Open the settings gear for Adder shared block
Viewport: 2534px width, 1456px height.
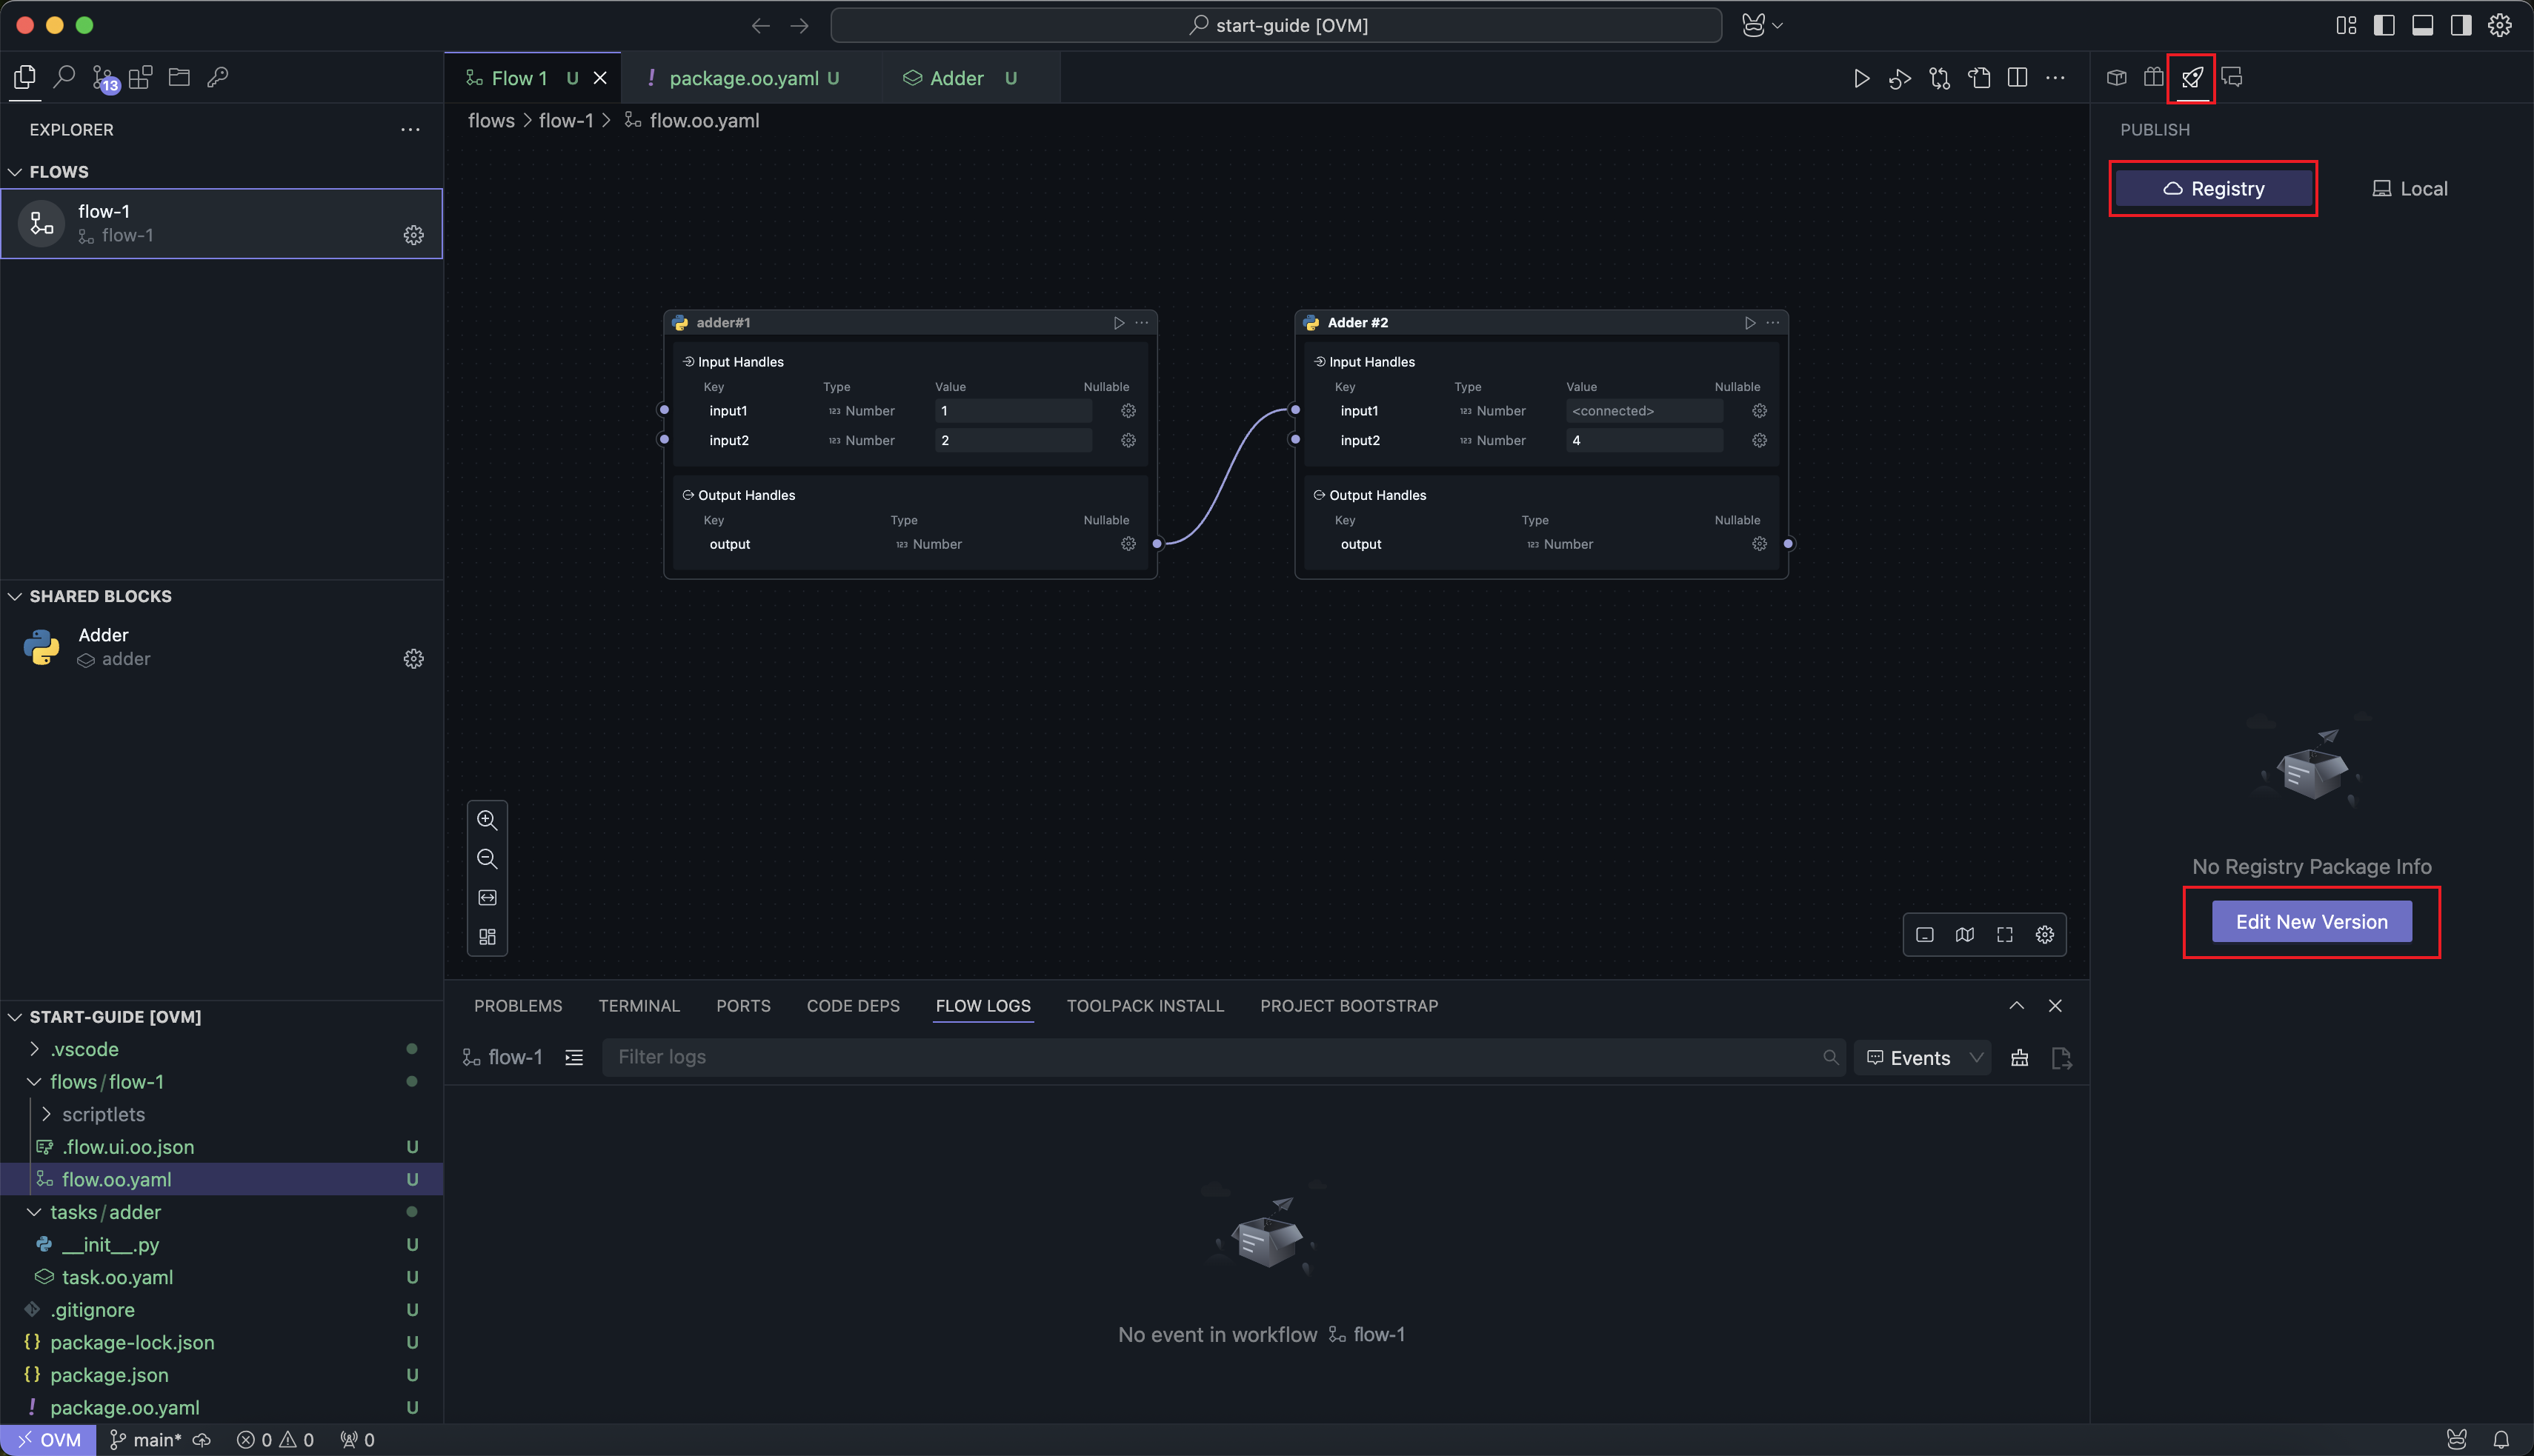[413, 659]
